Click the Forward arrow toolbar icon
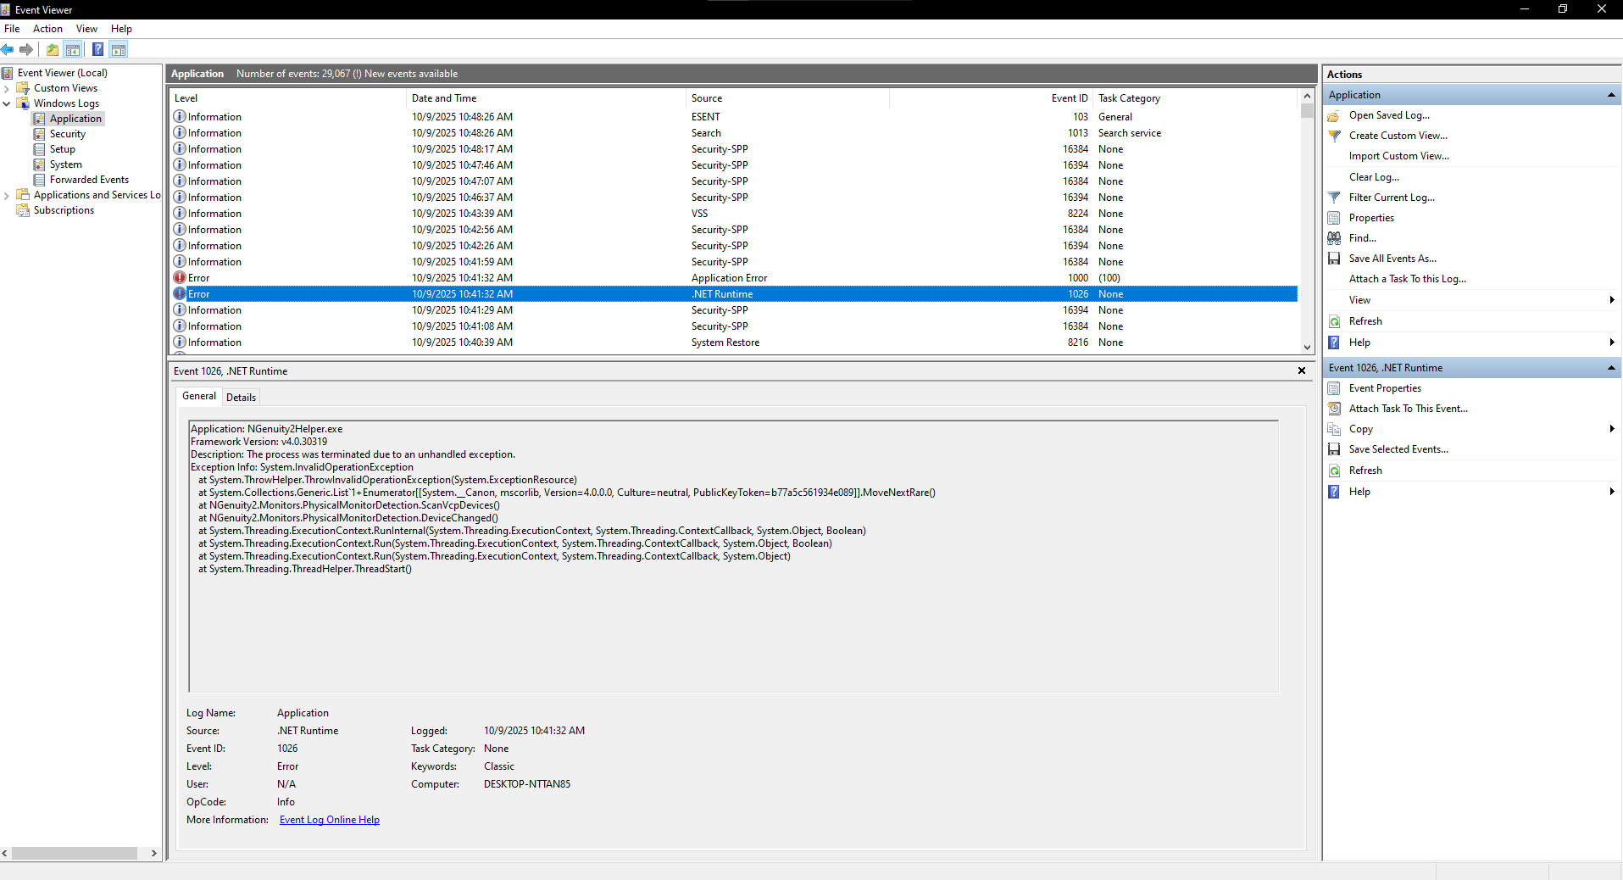Viewport: 1623px width, 880px height. point(26,49)
